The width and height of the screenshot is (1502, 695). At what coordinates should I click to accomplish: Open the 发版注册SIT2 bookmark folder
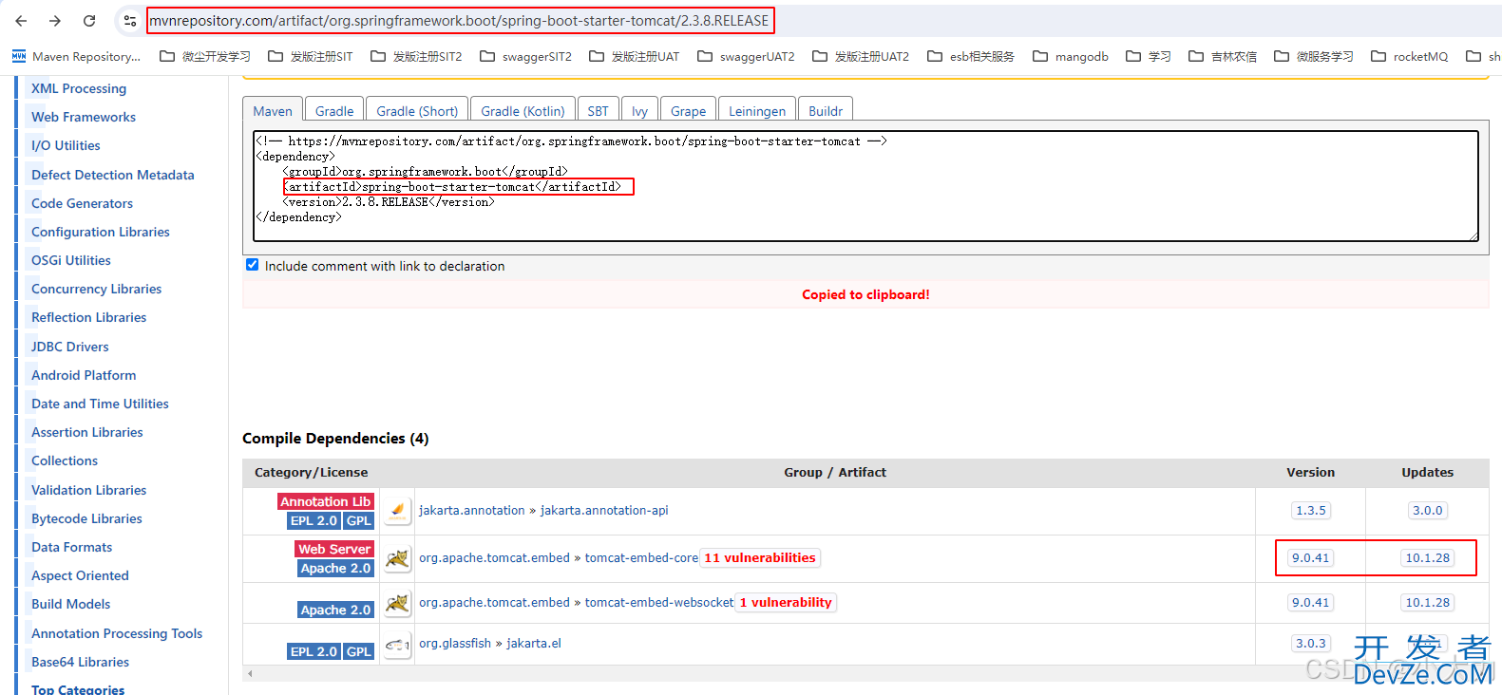(416, 56)
